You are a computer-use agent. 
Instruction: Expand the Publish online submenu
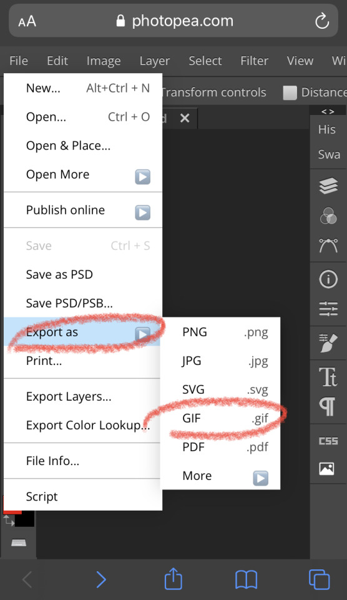click(x=142, y=212)
